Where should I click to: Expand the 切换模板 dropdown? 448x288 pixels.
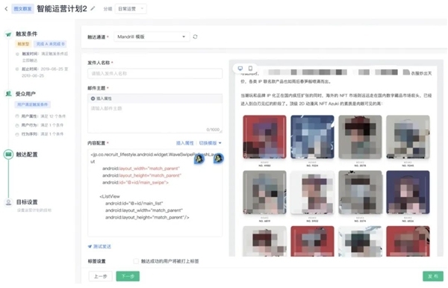pyautogui.click(x=210, y=143)
